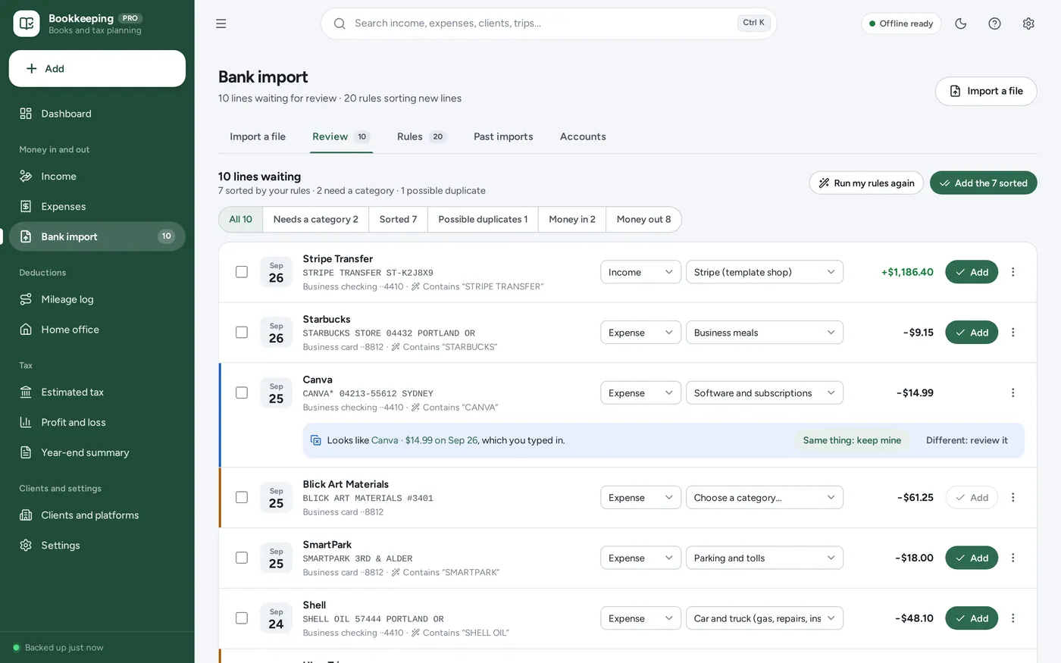Select the Shell line checkbox
The width and height of the screenshot is (1061, 663).
tap(242, 618)
